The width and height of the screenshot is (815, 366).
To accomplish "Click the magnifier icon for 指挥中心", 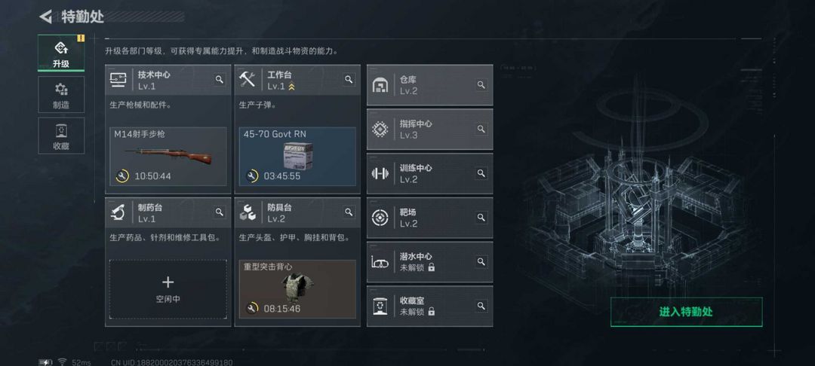I will [x=481, y=129].
